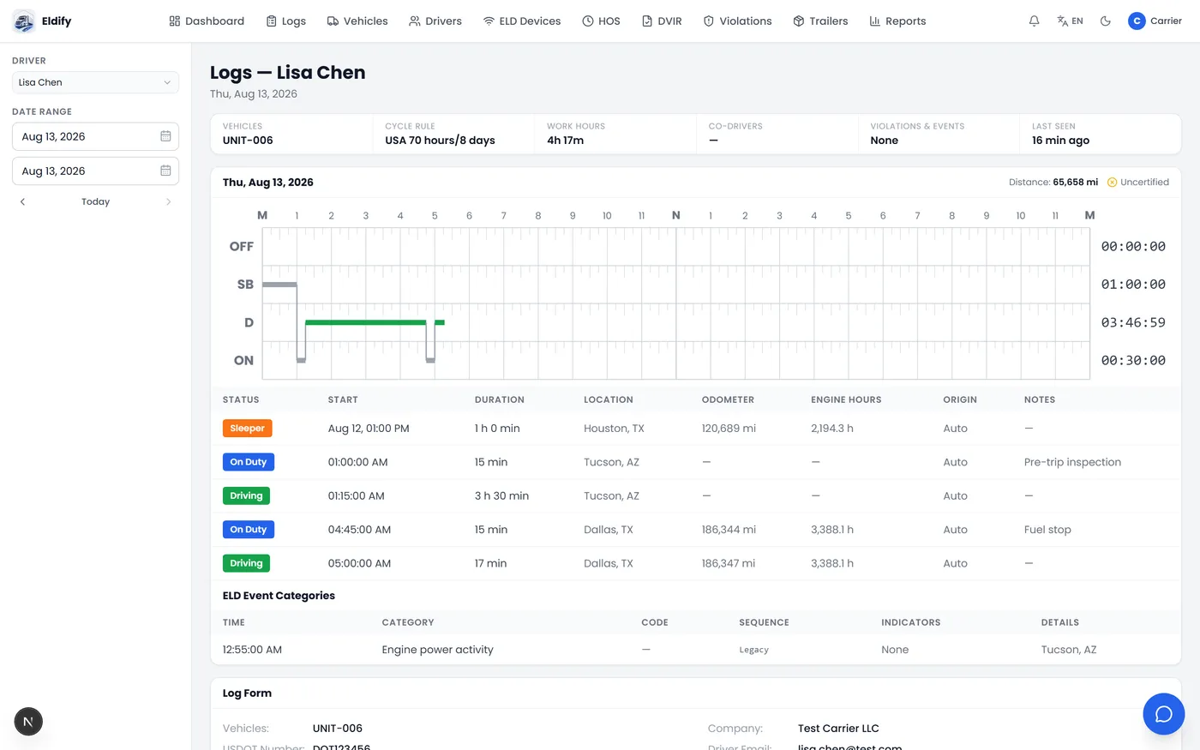Click the UNIT-006 vehicle summary value
1200x750 pixels.
click(x=248, y=141)
